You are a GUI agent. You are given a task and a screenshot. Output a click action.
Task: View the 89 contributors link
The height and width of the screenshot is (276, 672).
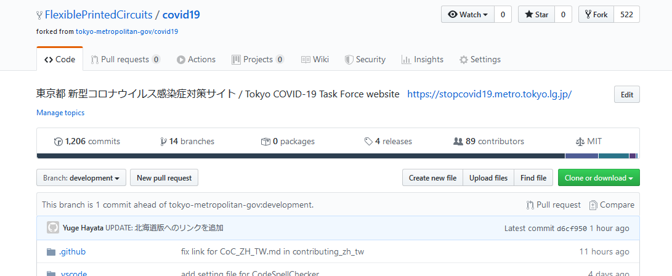pos(488,142)
